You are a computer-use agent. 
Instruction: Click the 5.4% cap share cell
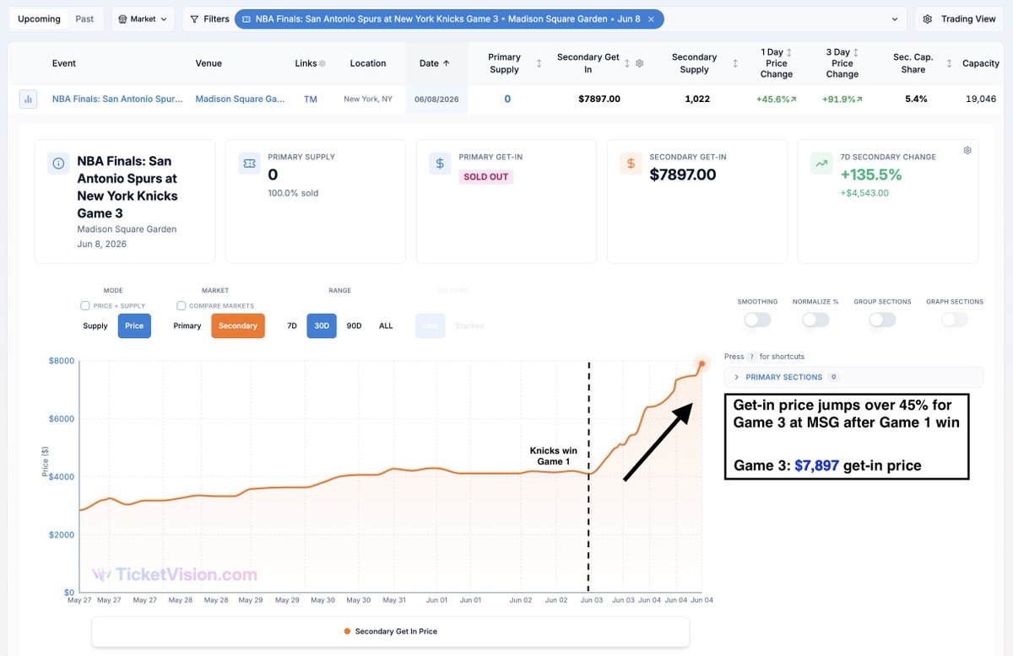point(916,99)
